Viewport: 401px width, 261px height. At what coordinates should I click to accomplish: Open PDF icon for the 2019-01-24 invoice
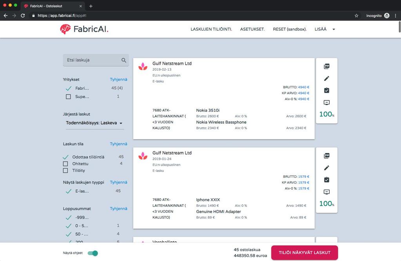(327, 156)
